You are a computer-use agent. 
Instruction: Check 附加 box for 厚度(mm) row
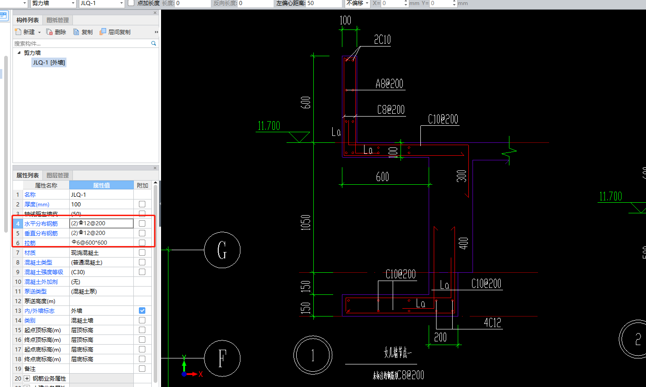(142, 204)
